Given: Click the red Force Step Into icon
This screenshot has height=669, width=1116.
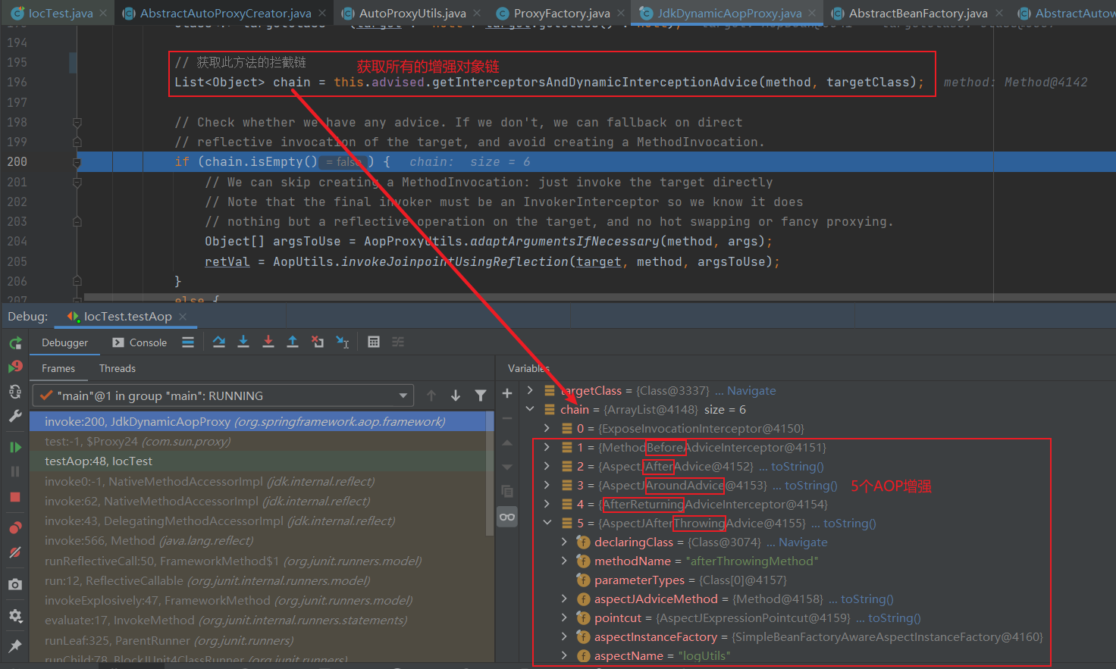Looking at the screenshot, I should pos(268,342).
